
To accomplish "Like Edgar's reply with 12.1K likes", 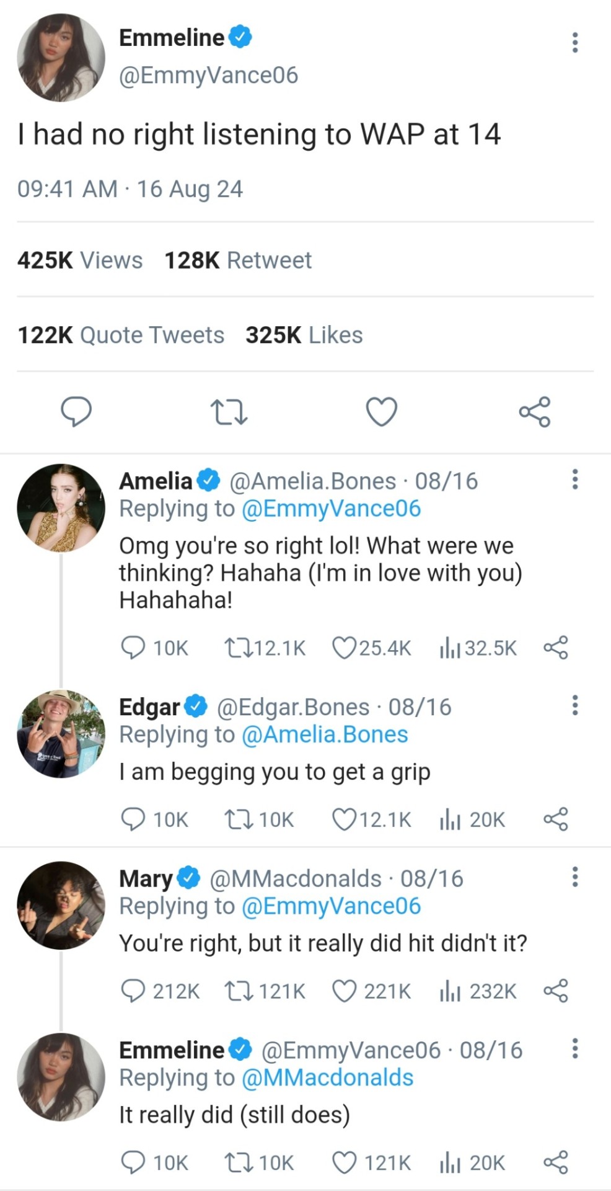I will (344, 819).
